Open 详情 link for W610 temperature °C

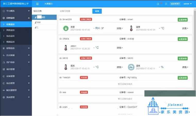[119, 67]
